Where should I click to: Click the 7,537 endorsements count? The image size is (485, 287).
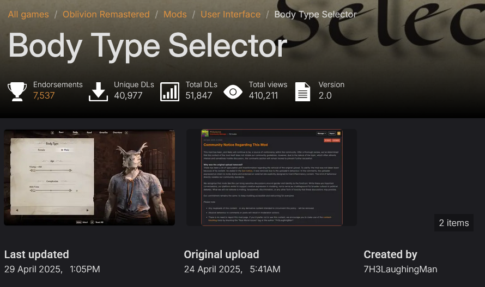click(44, 95)
